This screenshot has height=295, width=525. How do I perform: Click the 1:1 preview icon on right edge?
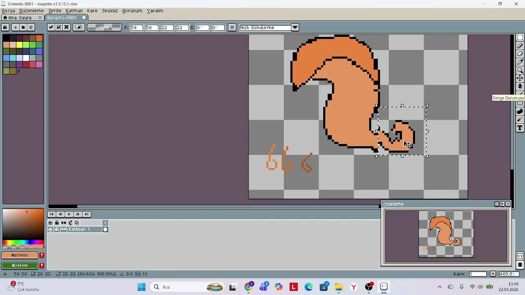click(520, 256)
